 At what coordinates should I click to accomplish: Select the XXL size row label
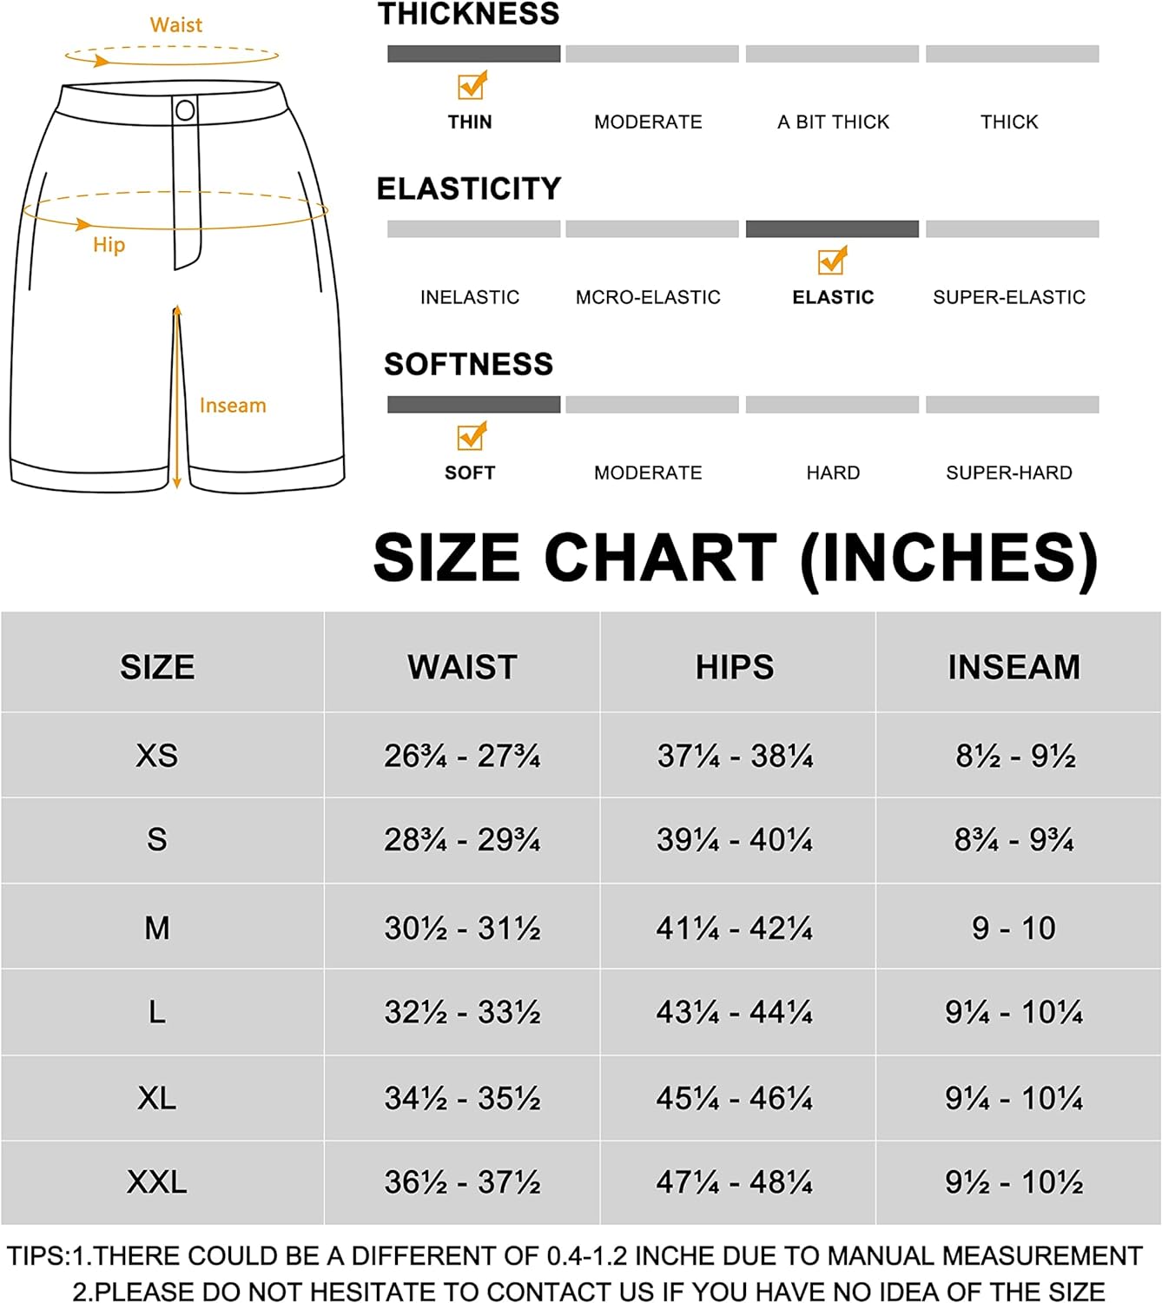[x=157, y=1182]
